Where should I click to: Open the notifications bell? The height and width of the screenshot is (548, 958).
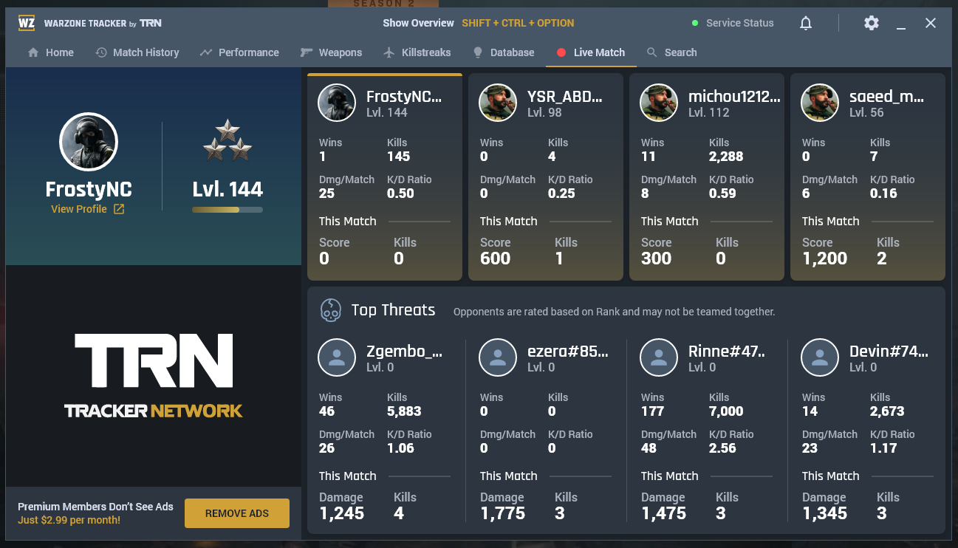806,24
